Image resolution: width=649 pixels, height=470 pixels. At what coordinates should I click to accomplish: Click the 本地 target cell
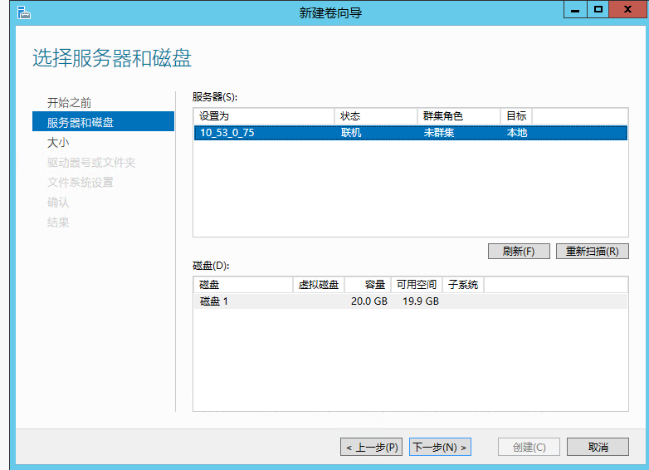[x=517, y=133]
